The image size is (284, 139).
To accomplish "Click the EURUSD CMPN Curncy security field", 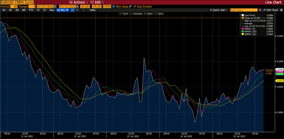I will 17,2.
